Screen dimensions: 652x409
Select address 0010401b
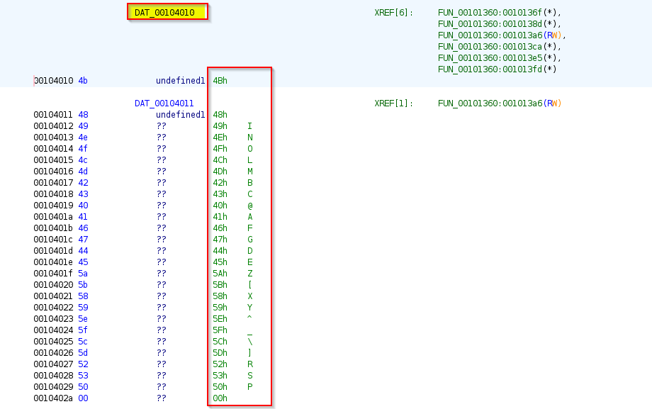pos(53,228)
